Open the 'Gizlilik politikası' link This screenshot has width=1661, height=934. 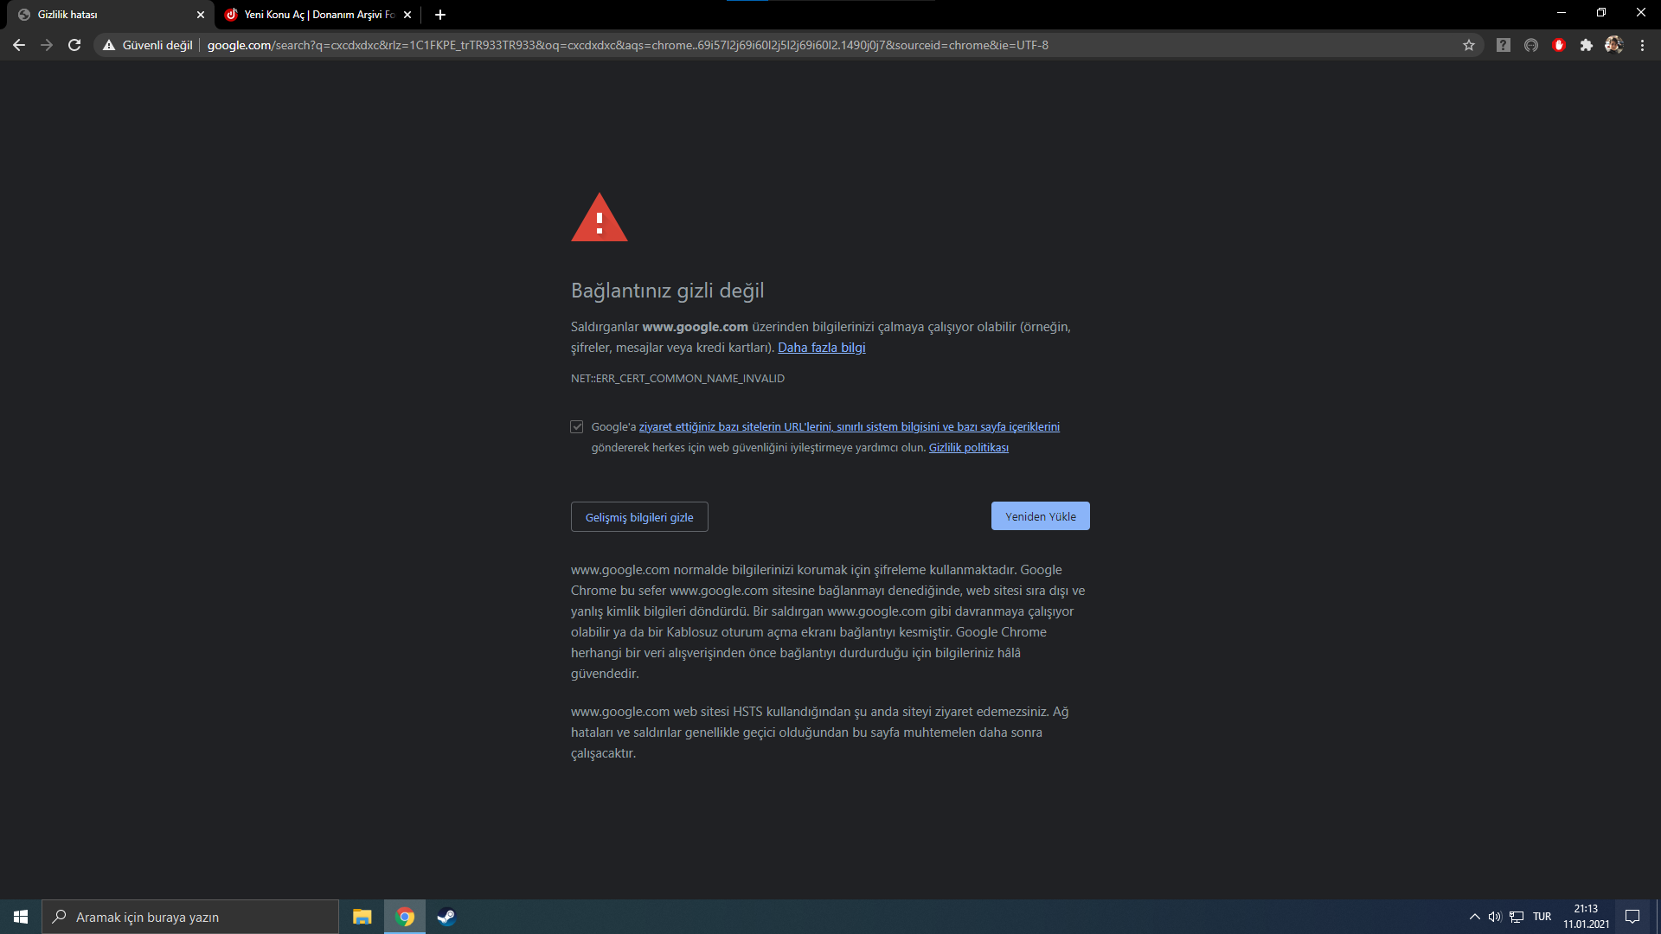click(968, 448)
